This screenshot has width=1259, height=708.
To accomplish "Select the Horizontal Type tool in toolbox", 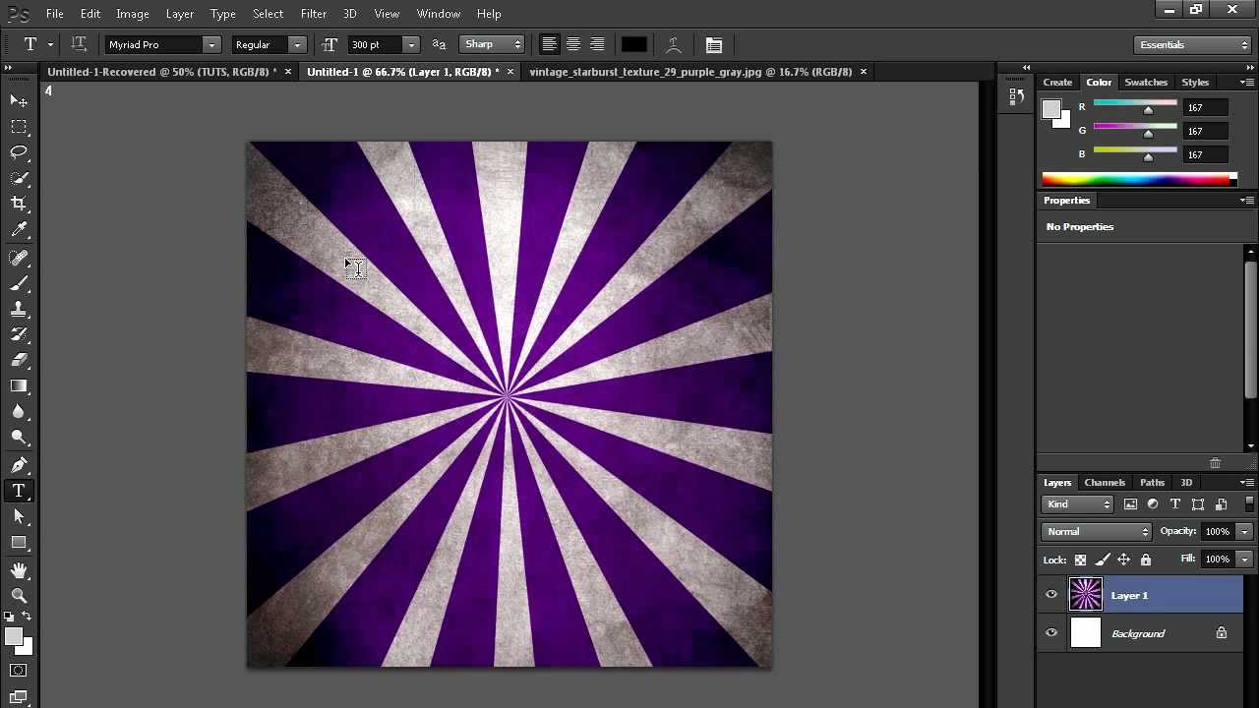I will coord(19,491).
